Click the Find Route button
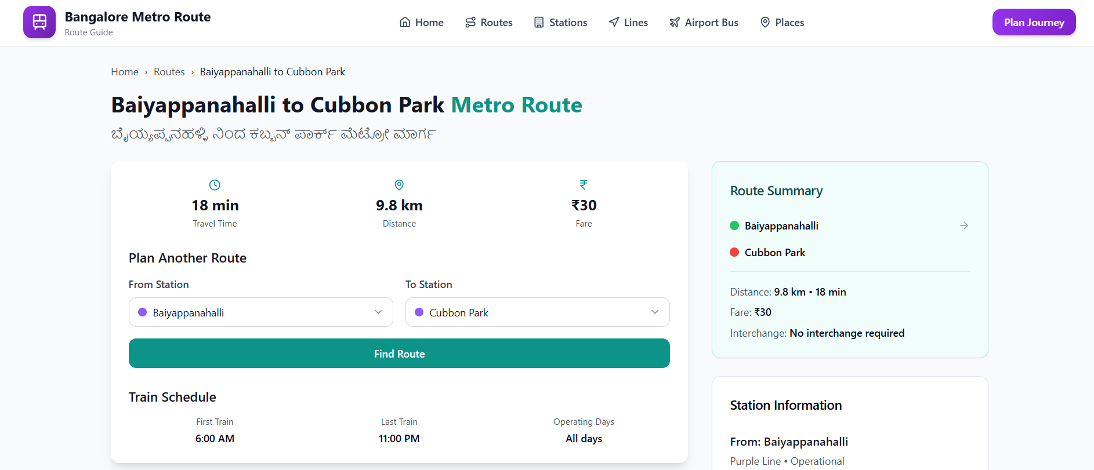Screen dimensions: 1094x470 [x=399, y=354]
